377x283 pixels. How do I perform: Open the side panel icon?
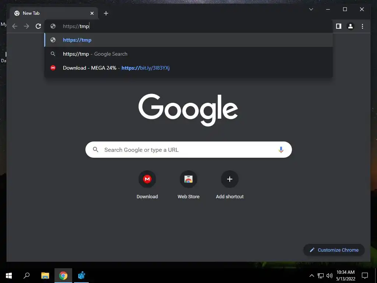tap(339, 26)
